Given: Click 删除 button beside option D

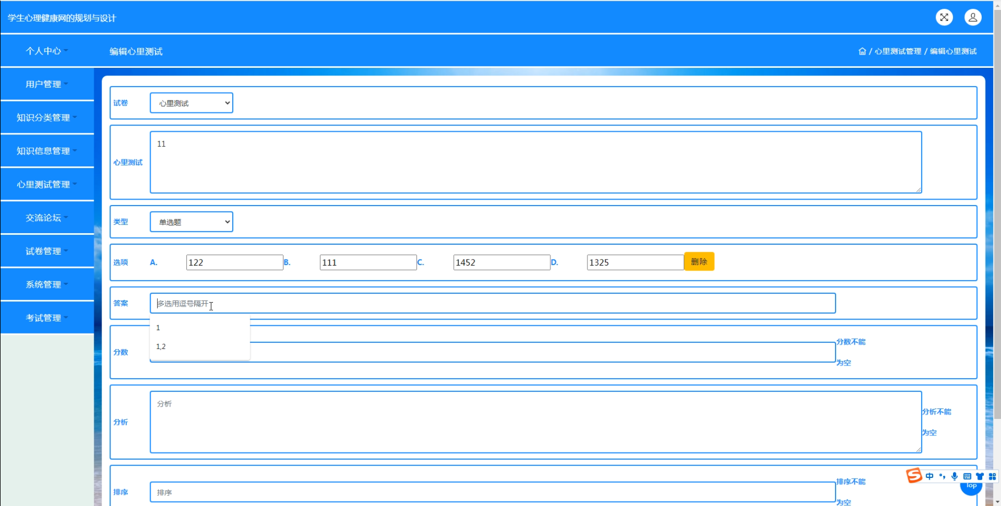Looking at the screenshot, I should [699, 262].
